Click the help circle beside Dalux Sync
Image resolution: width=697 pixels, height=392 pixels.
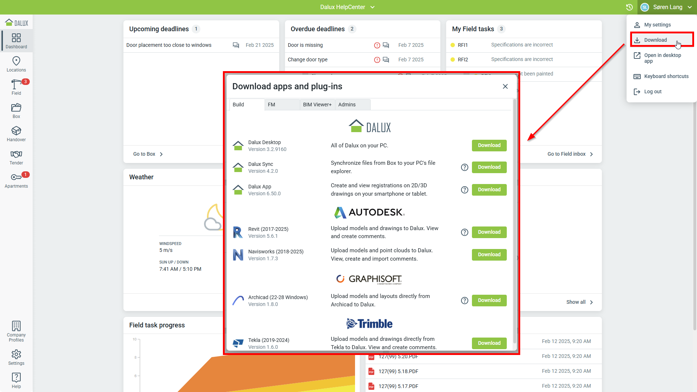pos(465,167)
